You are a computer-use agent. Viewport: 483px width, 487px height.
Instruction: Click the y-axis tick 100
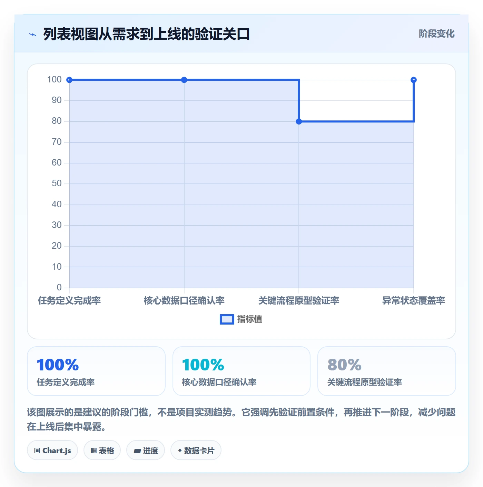click(x=55, y=80)
